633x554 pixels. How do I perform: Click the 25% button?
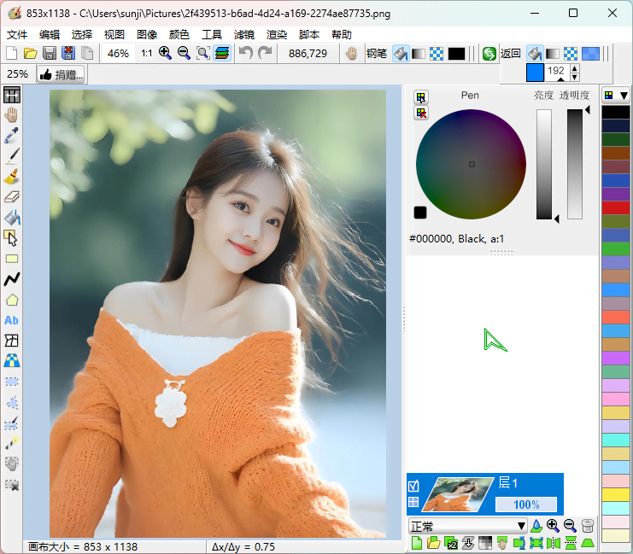click(17, 74)
